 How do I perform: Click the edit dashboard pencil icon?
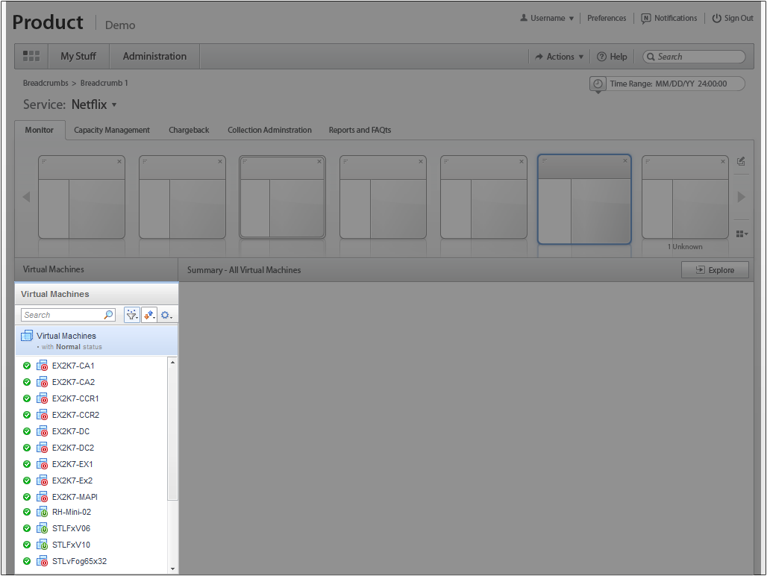point(741,161)
